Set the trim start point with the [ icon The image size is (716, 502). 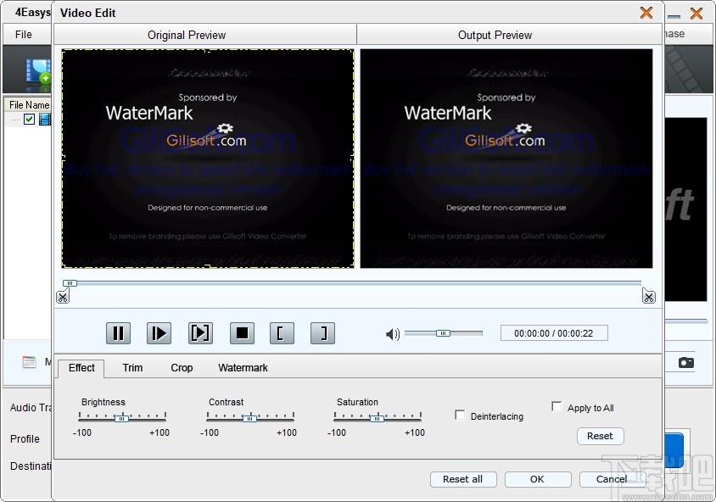(x=282, y=332)
